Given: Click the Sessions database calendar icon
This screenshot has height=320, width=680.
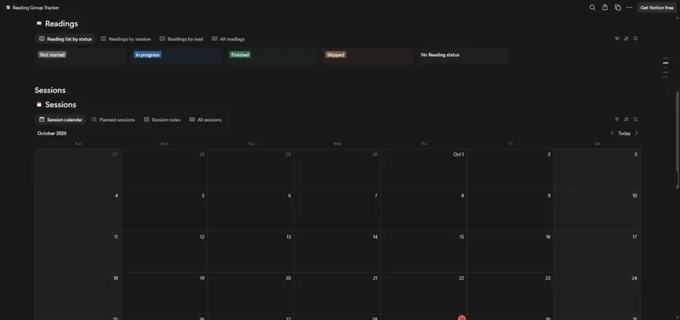Looking at the screenshot, I should (39, 104).
